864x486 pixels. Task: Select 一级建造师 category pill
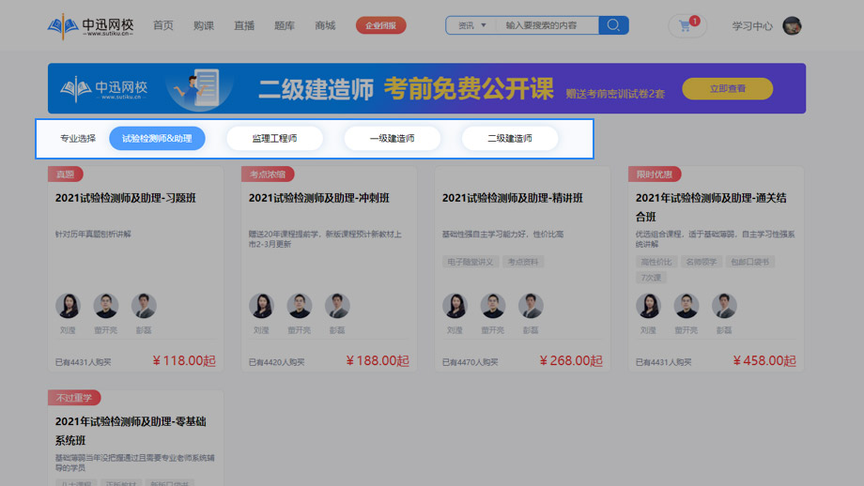[x=392, y=139]
